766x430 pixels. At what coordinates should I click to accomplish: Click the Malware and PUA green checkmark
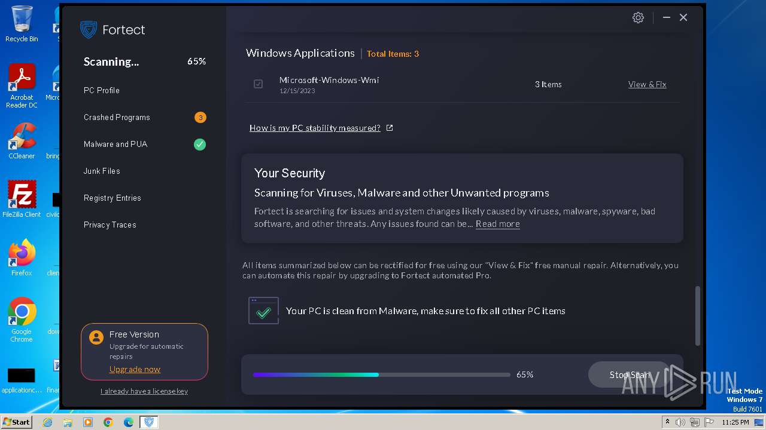(200, 145)
